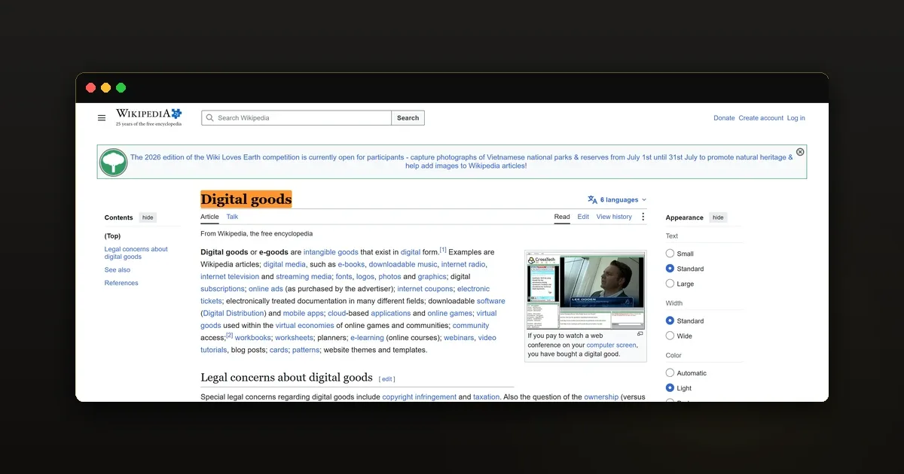Select Large text size

670,284
